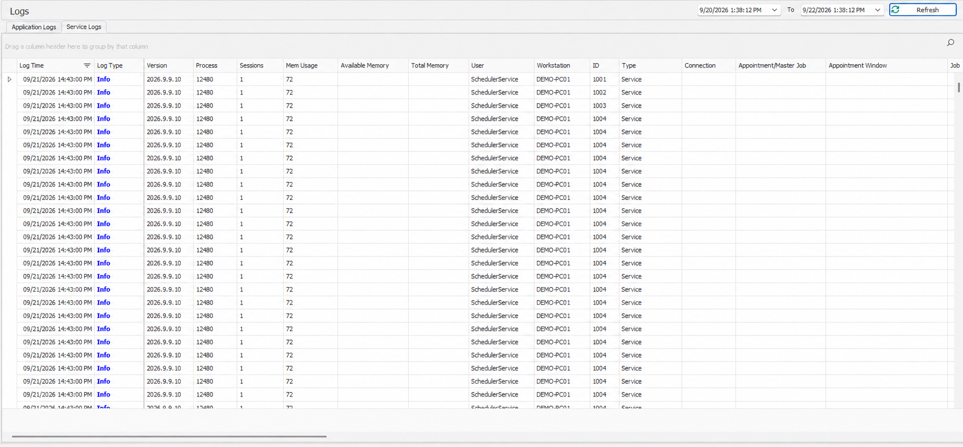
Task: Open the end date dropdown arrow
Action: pos(878,10)
